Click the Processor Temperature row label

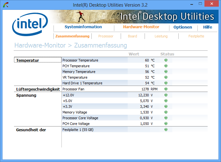[80, 60]
